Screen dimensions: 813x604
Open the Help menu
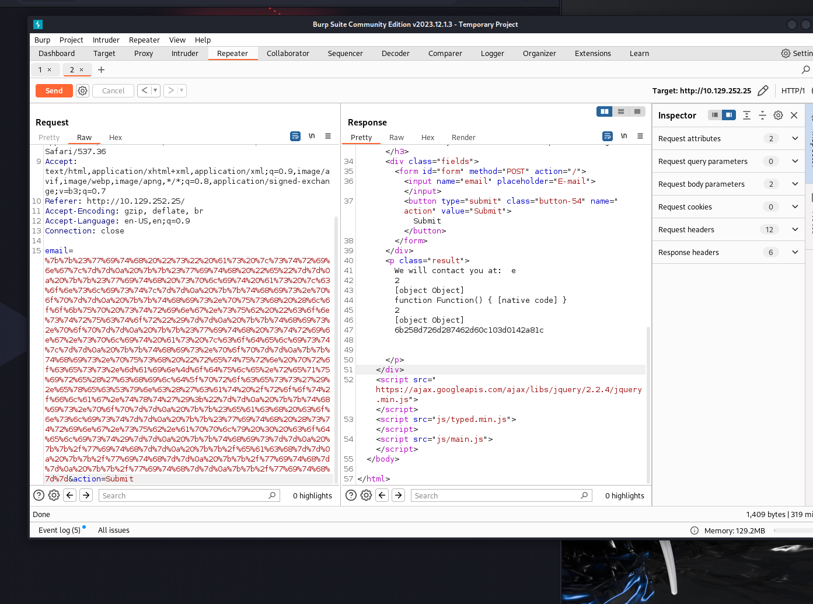pyautogui.click(x=203, y=40)
